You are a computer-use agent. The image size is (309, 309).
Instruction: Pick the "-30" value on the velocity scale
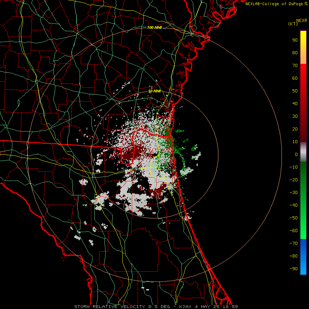pos(294,193)
